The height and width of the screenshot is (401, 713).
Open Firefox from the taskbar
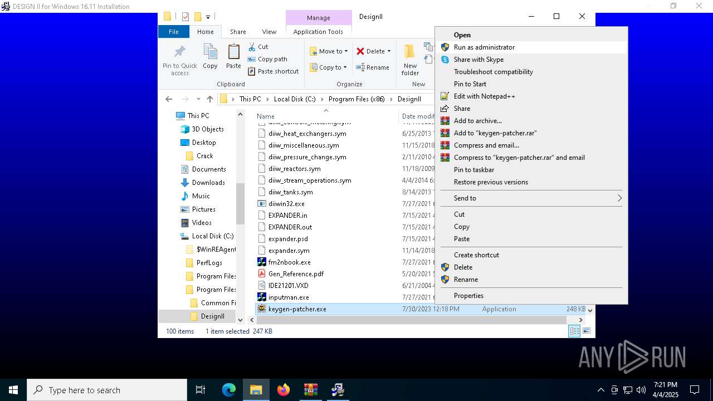(x=284, y=390)
